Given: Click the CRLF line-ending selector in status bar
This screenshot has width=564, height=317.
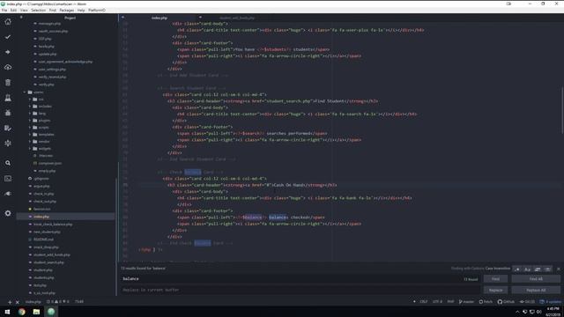Looking at the screenshot, I should tap(424, 301).
